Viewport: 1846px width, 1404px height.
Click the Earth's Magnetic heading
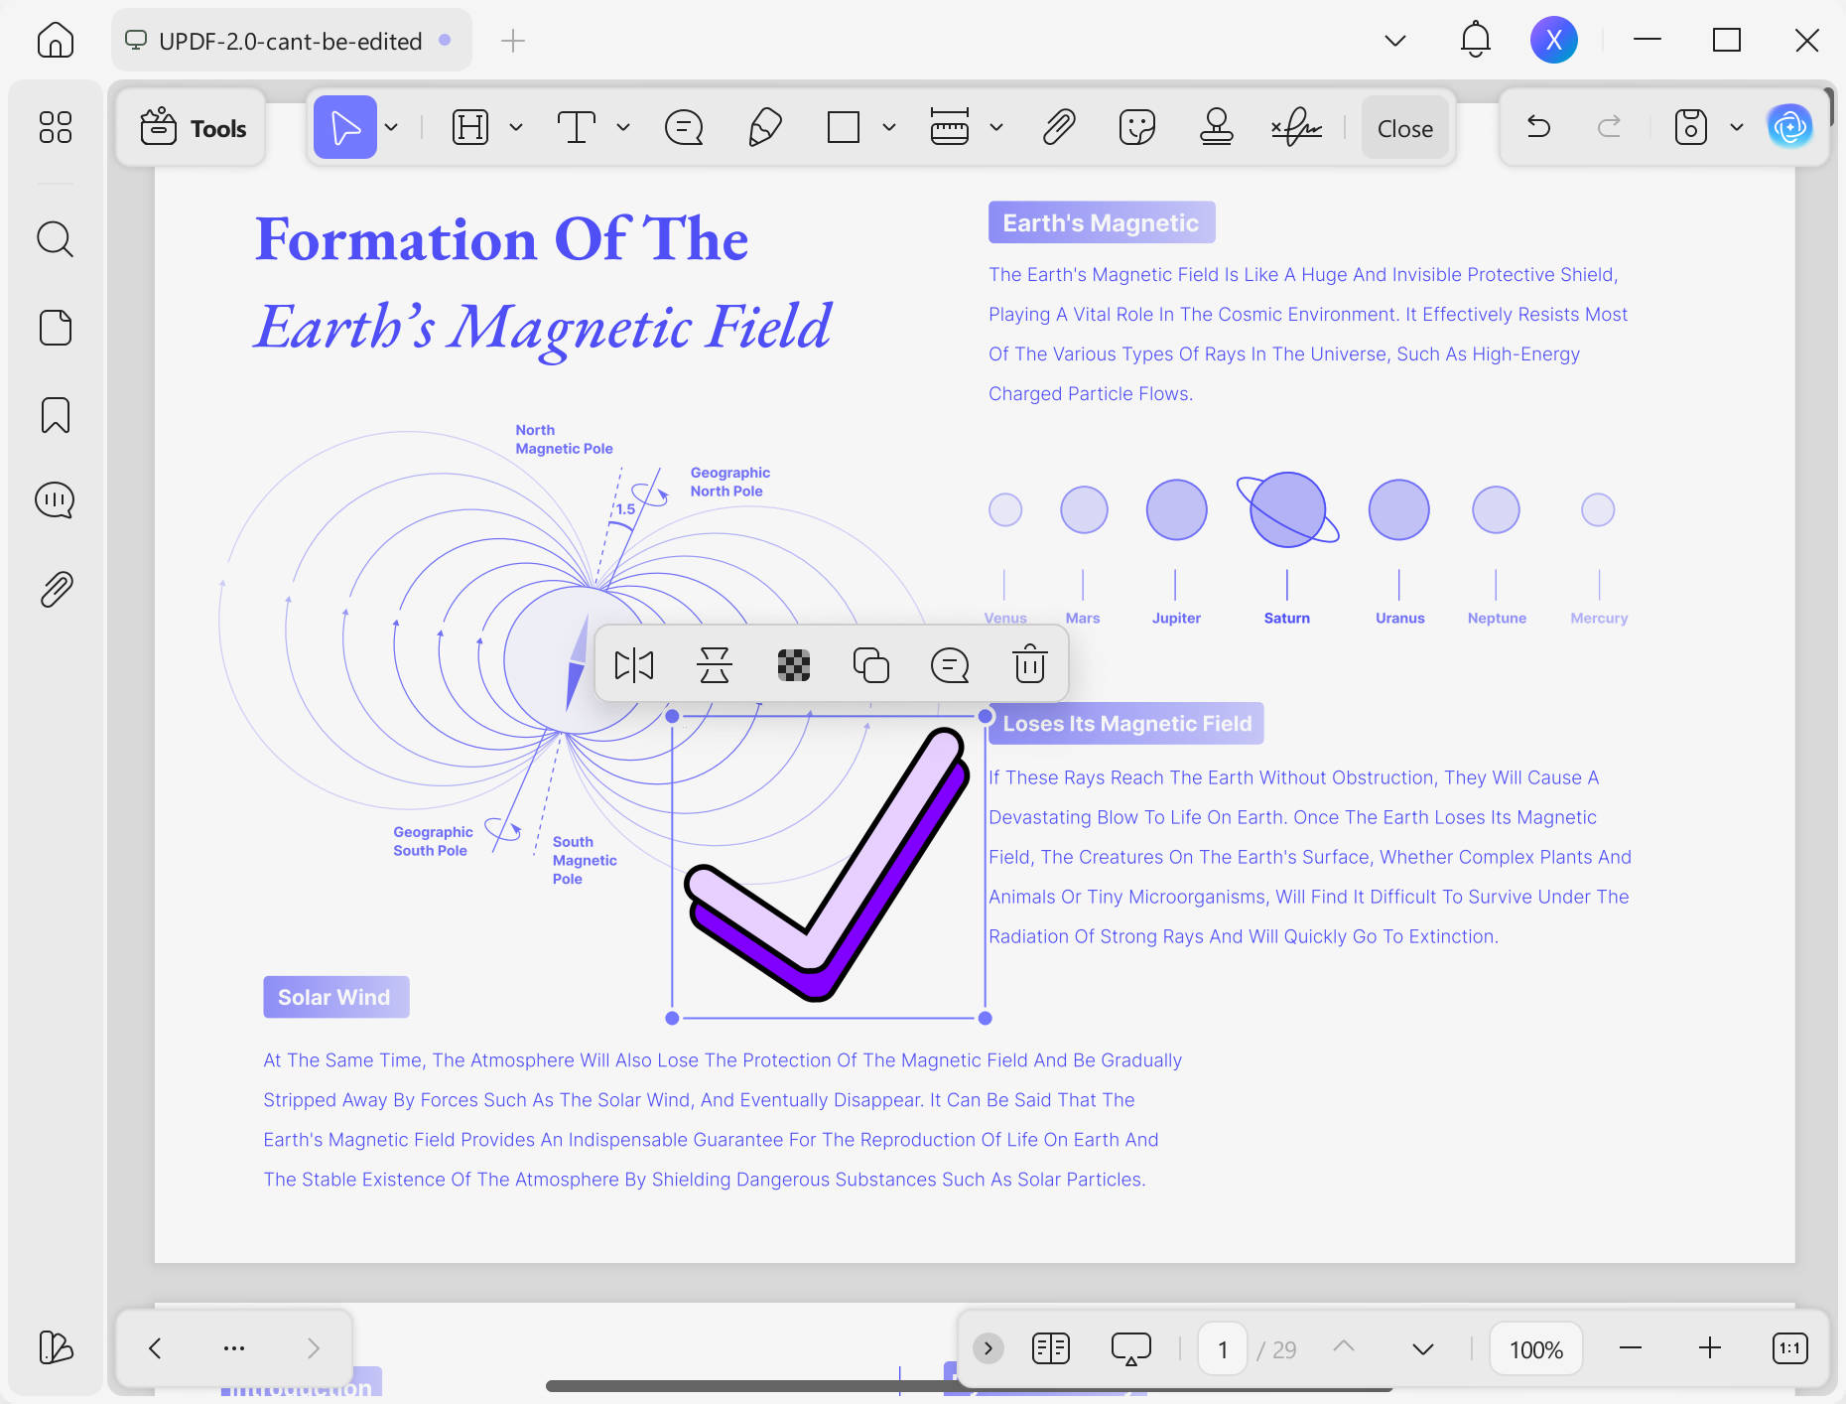(1102, 222)
